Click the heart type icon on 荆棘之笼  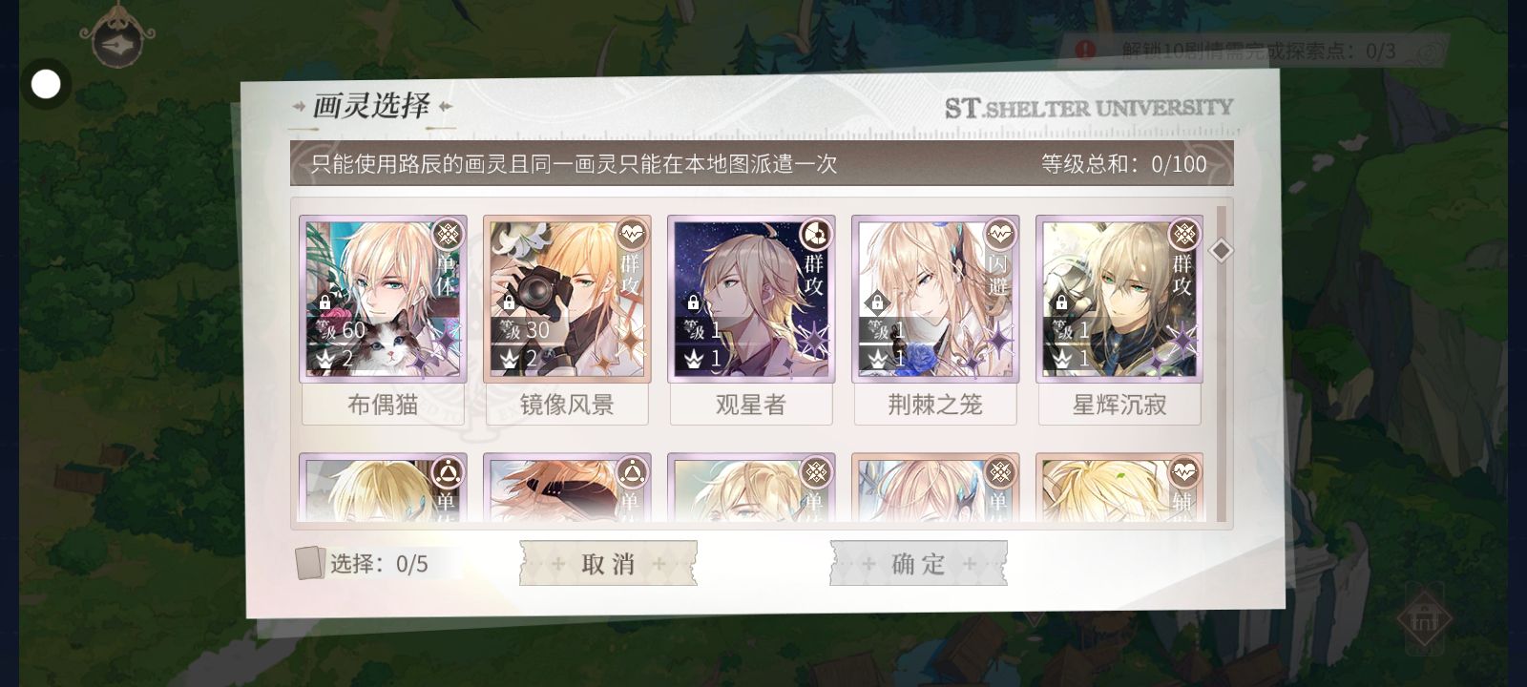pos(999,233)
